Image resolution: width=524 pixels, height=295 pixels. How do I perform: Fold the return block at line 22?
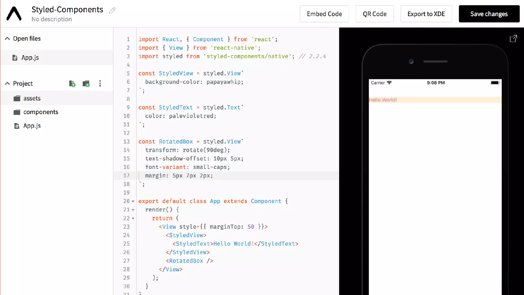click(x=133, y=218)
